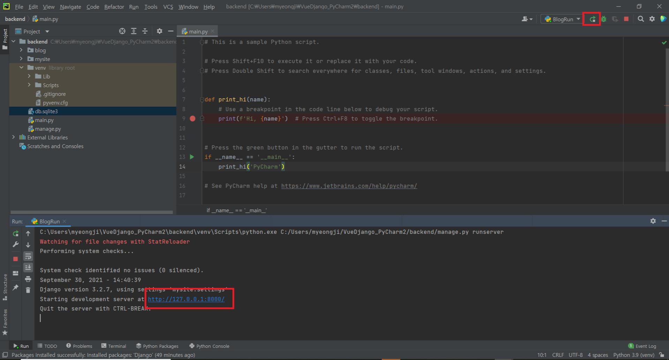Select opened file locate icon in Project panel
The width and height of the screenshot is (669, 360).
(122, 31)
